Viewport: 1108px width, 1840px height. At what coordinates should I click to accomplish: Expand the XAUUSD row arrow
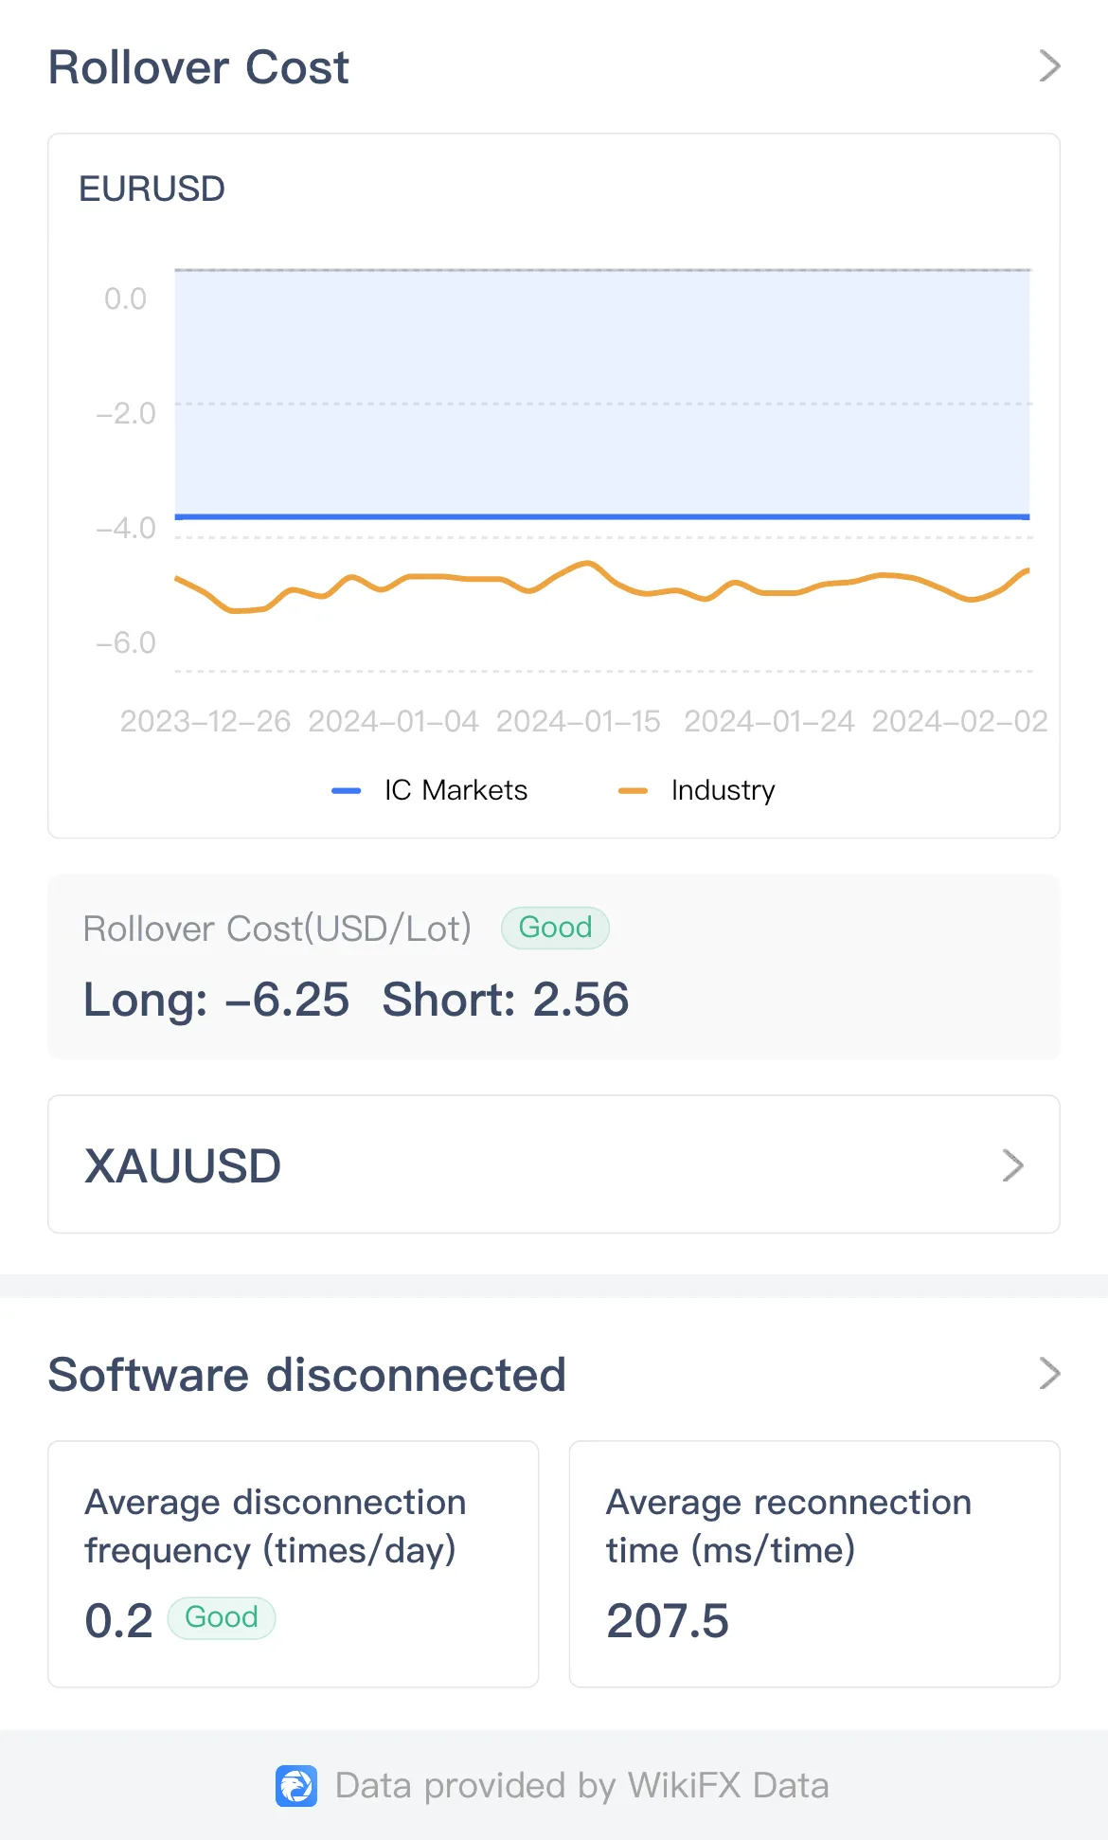point(1012,1165)
